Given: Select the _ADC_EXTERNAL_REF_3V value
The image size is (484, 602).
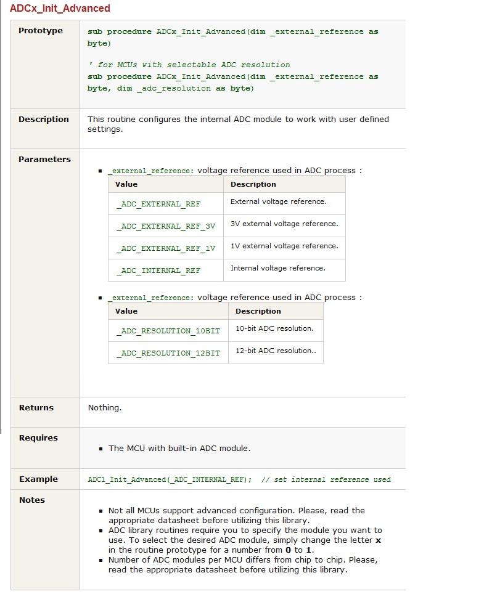Looking at the screenshot, I should tap(166, 226).
